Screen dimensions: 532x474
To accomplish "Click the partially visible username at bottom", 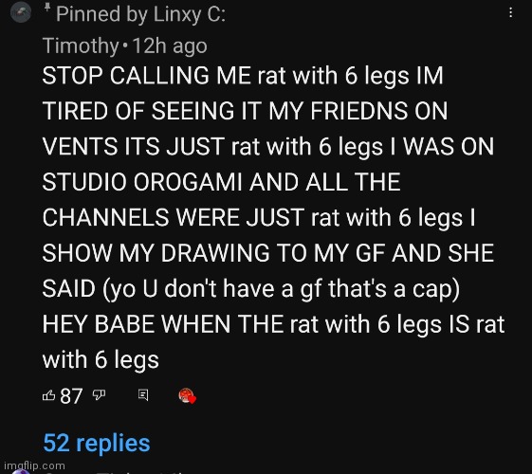I will [117, 471].
